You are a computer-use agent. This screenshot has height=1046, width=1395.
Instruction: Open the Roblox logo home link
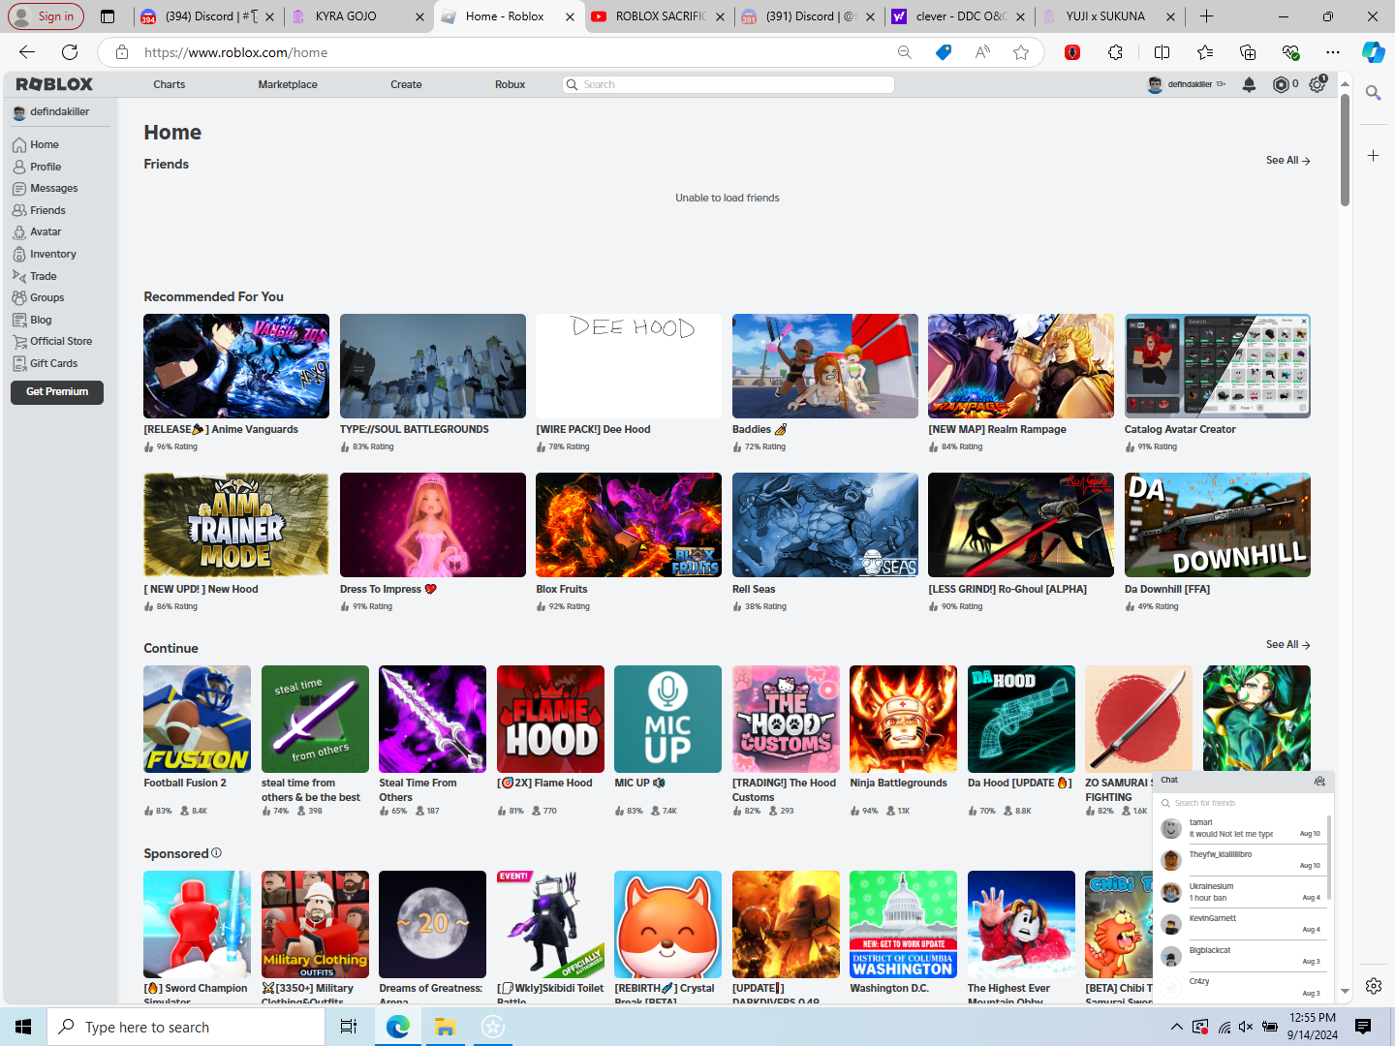click(54, 85)
